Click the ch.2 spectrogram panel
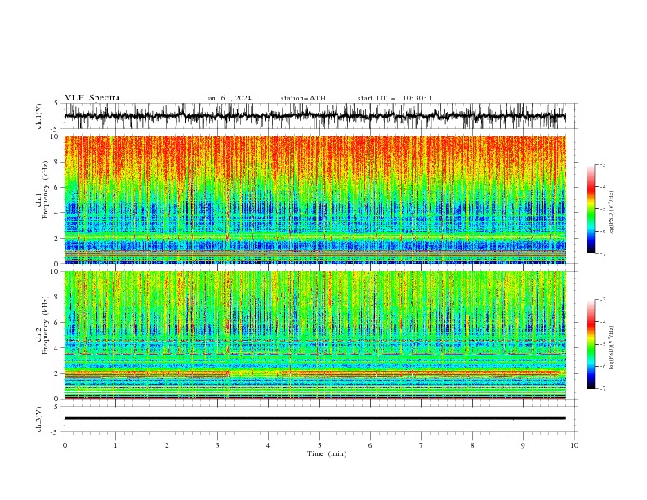647x500 pixels. click(x=315, y=335)
